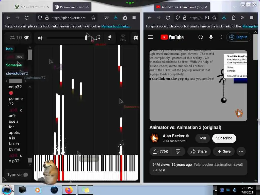The image size is (260, 195).
Task: Close the Pianoverse tab
Action: pos(87,7)
